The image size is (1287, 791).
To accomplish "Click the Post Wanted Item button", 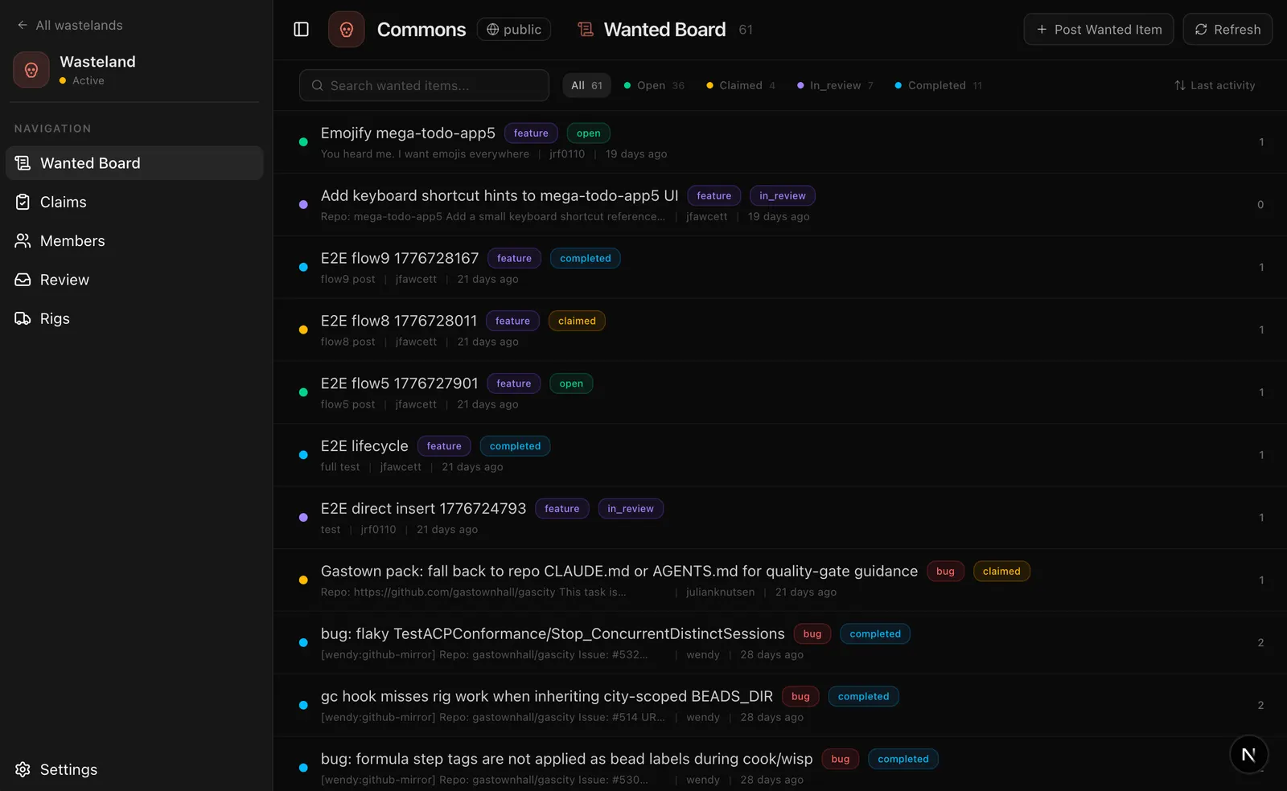I will pyautogui.click(x=1099, y=30).
